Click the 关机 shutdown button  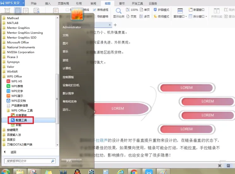click(x=69, y=161)
